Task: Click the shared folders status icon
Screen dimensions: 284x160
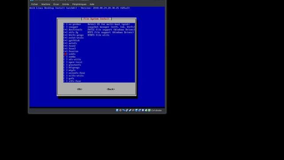Action: [x=133, y=110]
